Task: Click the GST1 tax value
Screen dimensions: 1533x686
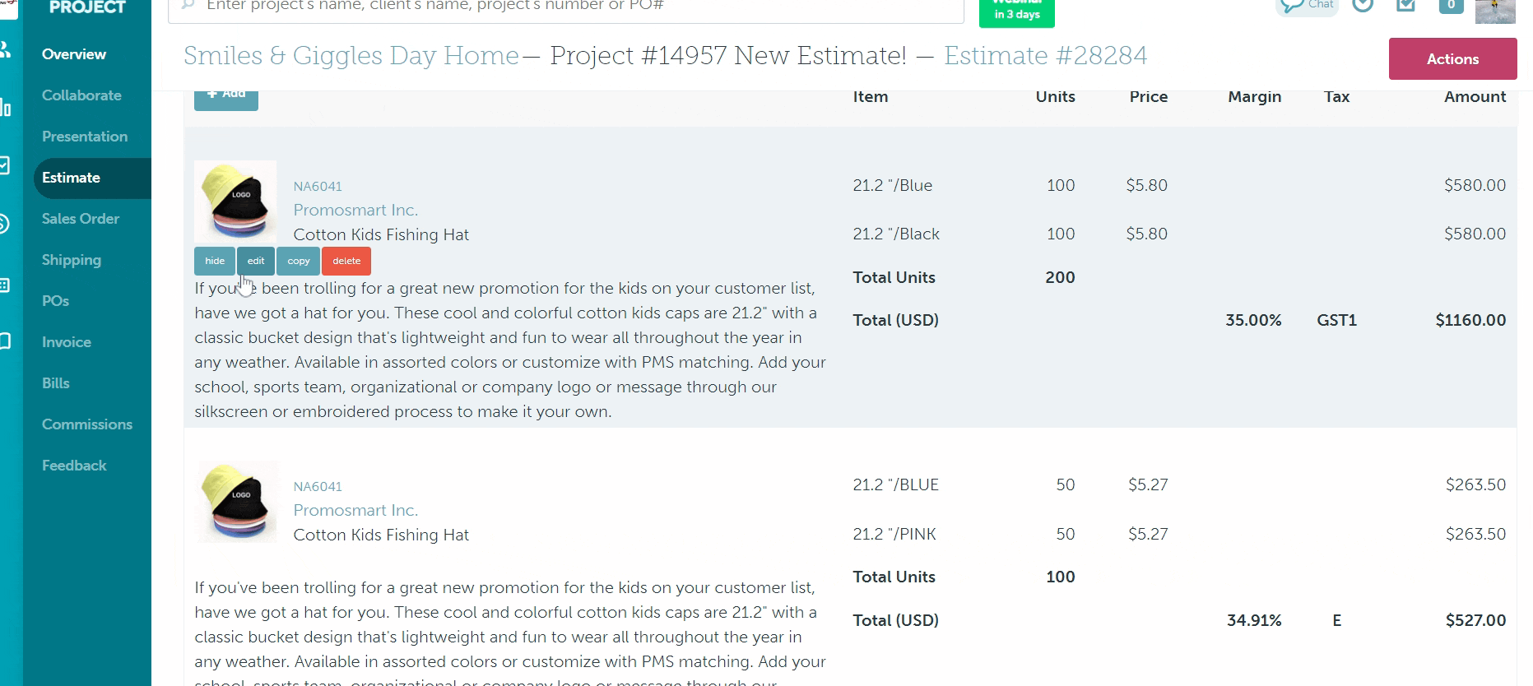Action: point(1336,321)
